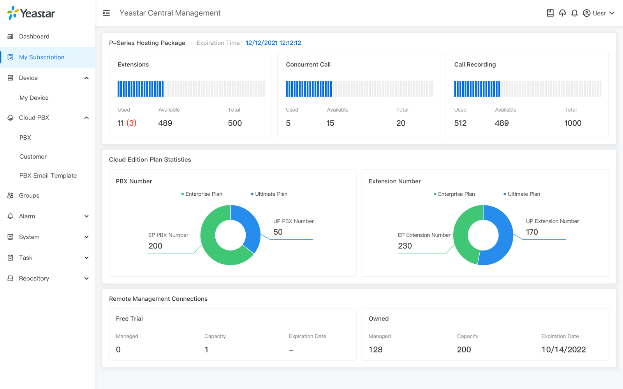Click the Repository drive icon
The image size is (623, 389).
pos(11,279)
